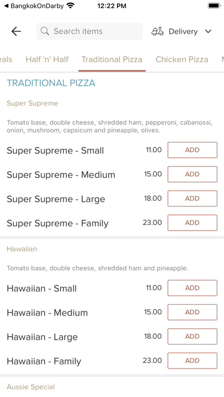Add Hawaiian Family to order
Screen dimensions: 224x397
tap(193, 360)
